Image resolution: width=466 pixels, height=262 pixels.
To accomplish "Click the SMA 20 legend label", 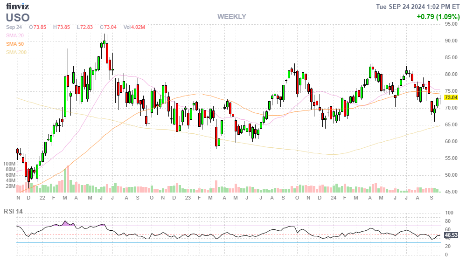I will pyautogui.click(x=15, y=35).
